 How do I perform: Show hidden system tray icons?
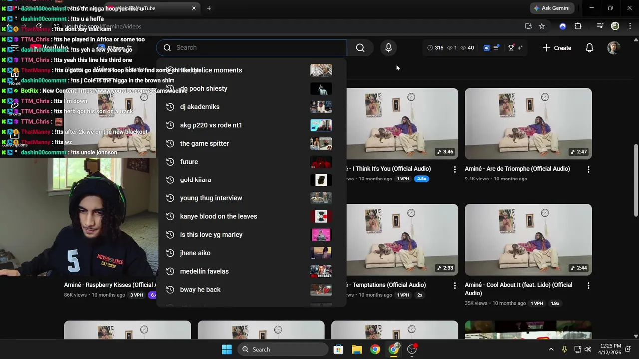pos(551,349)
